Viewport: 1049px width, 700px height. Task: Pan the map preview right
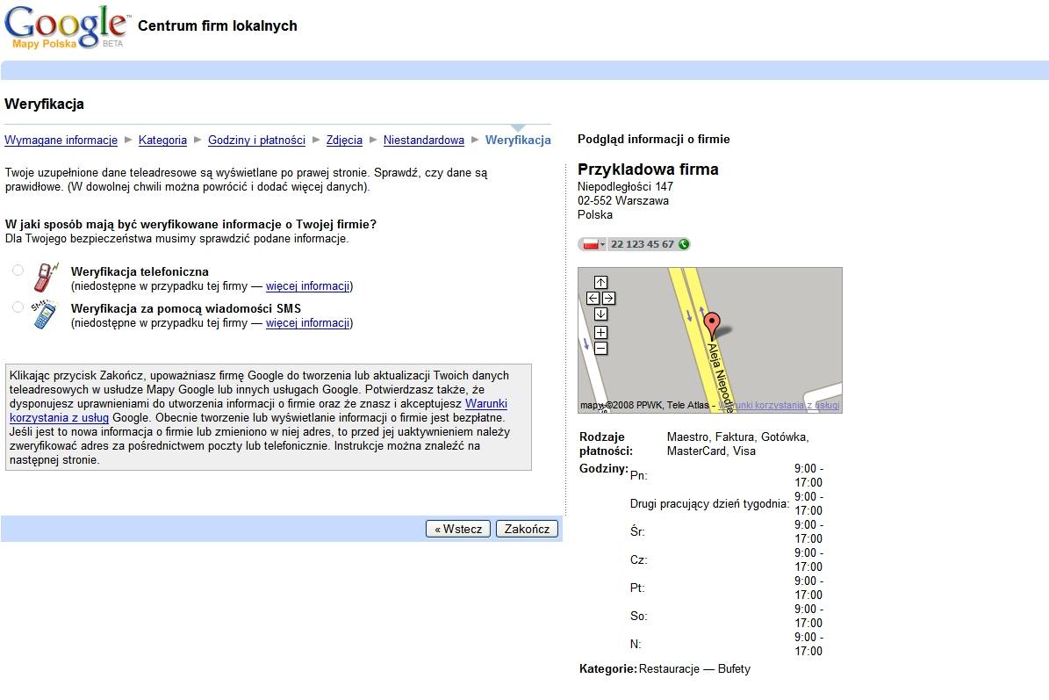(x=609, y=299)
